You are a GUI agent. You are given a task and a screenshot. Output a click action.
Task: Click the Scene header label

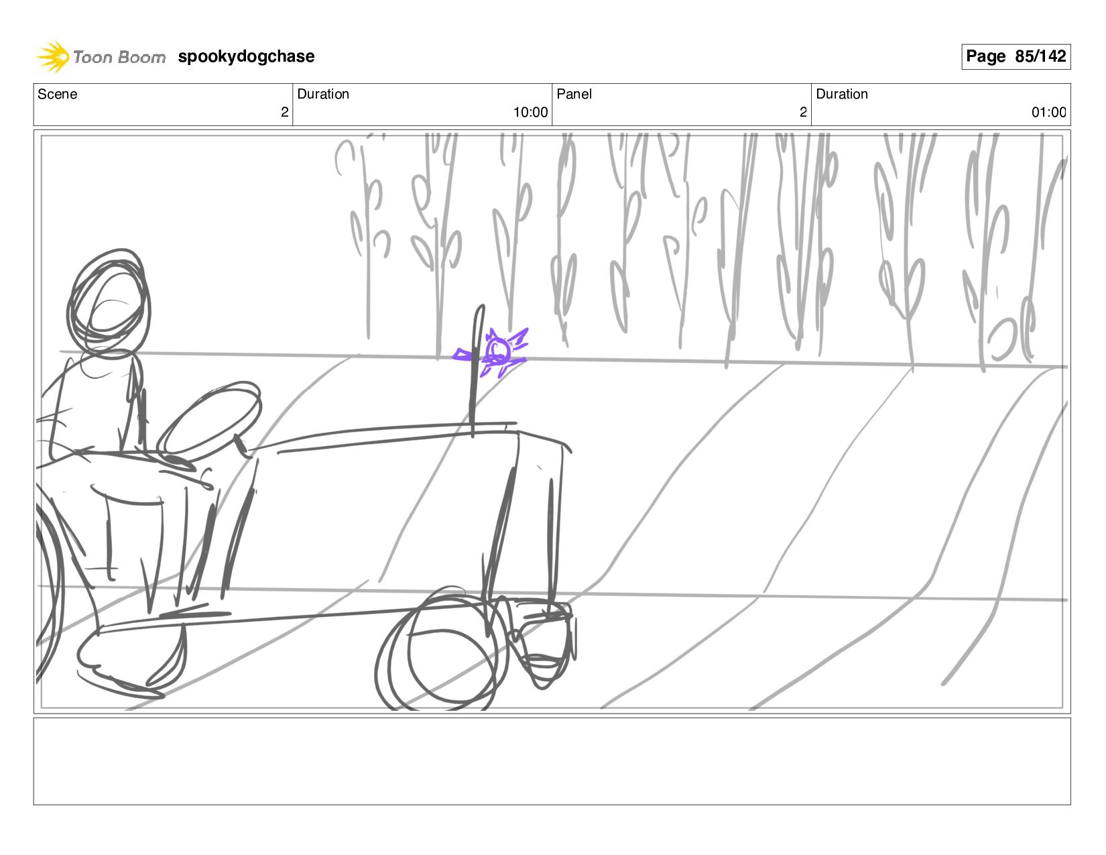point(58,94)
